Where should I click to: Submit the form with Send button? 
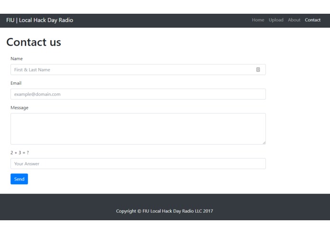[x=19, y=179]
